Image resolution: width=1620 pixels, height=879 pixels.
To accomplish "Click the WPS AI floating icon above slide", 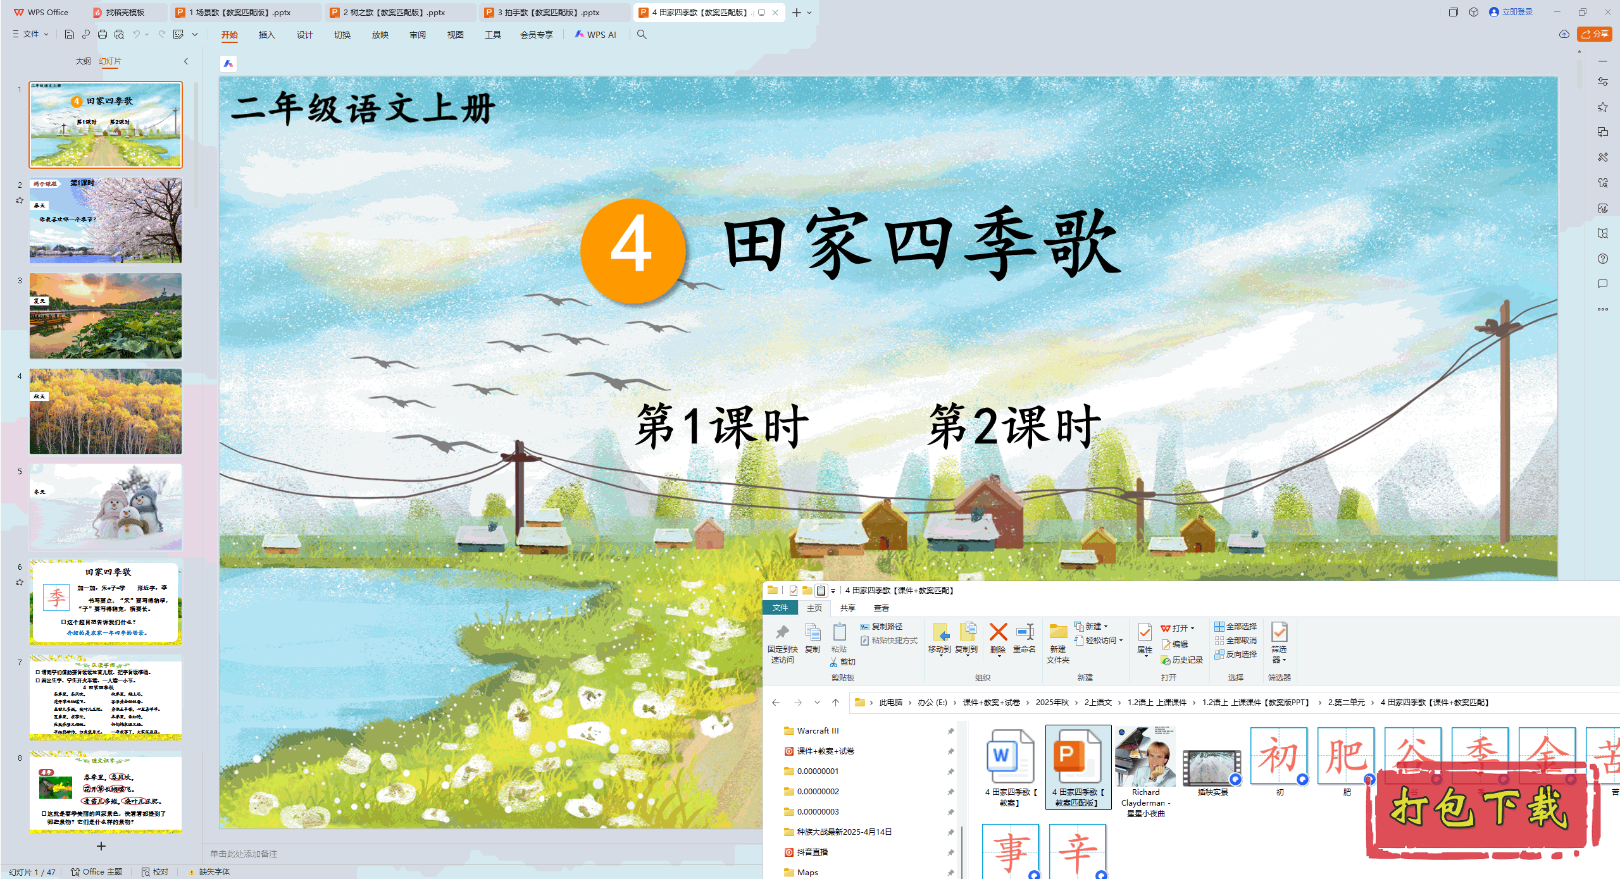I will (228, 63).
